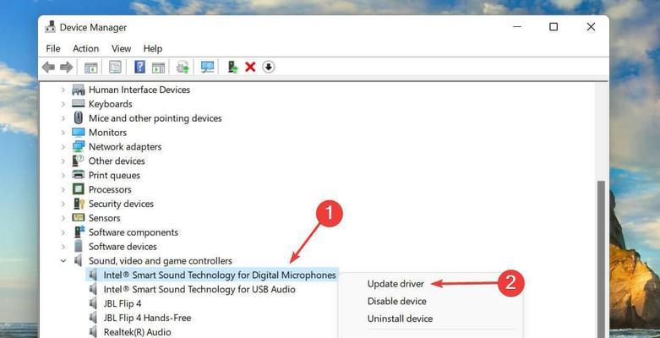Click the Human Interface Devices category icon
The width and height of the screenshot is (660, 338).
pos(79,90)
